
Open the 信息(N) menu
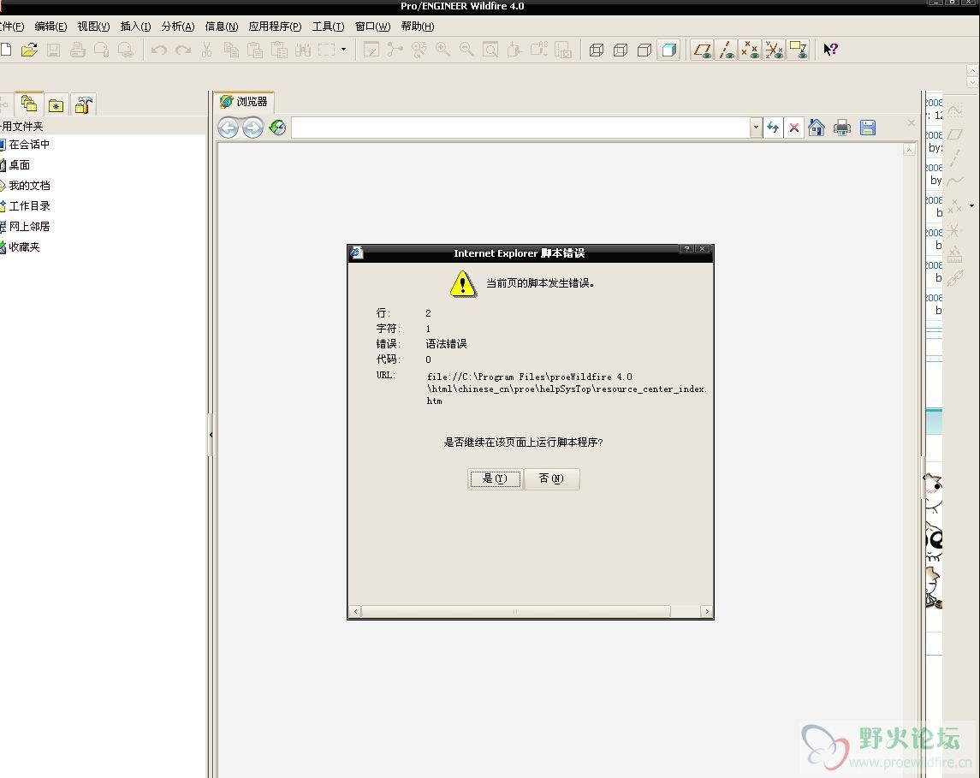[222, 27]
